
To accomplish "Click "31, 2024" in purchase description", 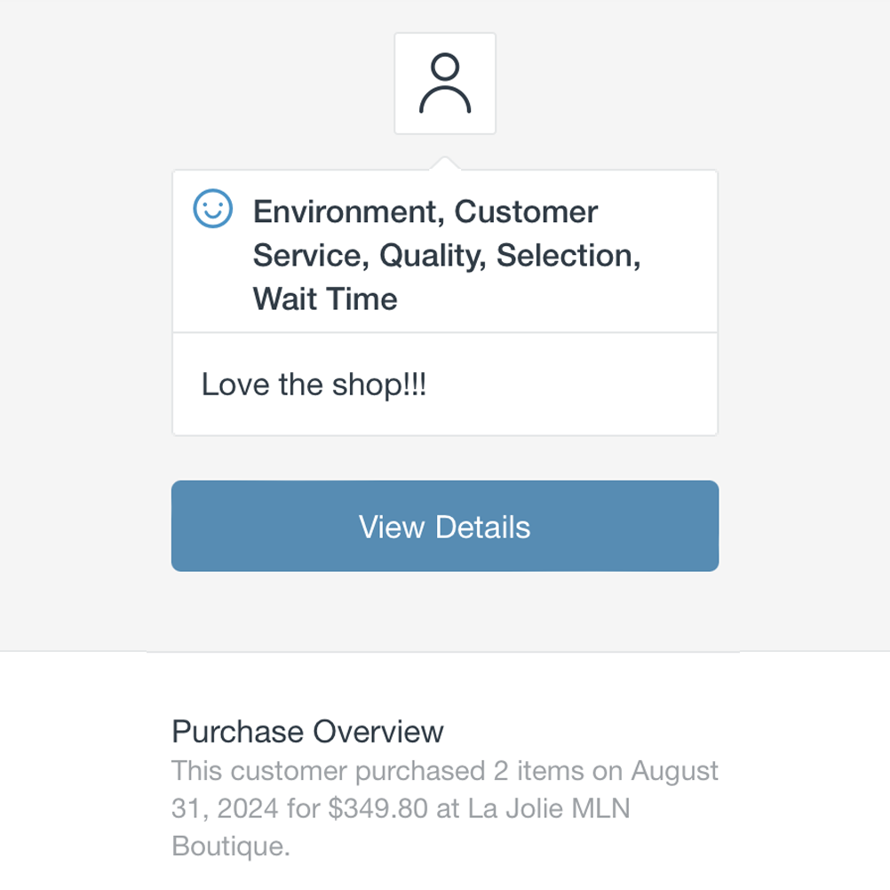I will pos(226,808).
